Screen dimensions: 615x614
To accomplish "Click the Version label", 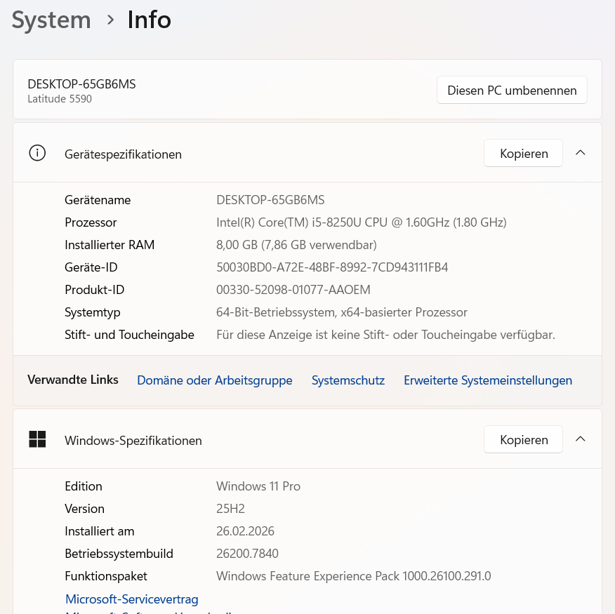I will [x=85, y=509].
